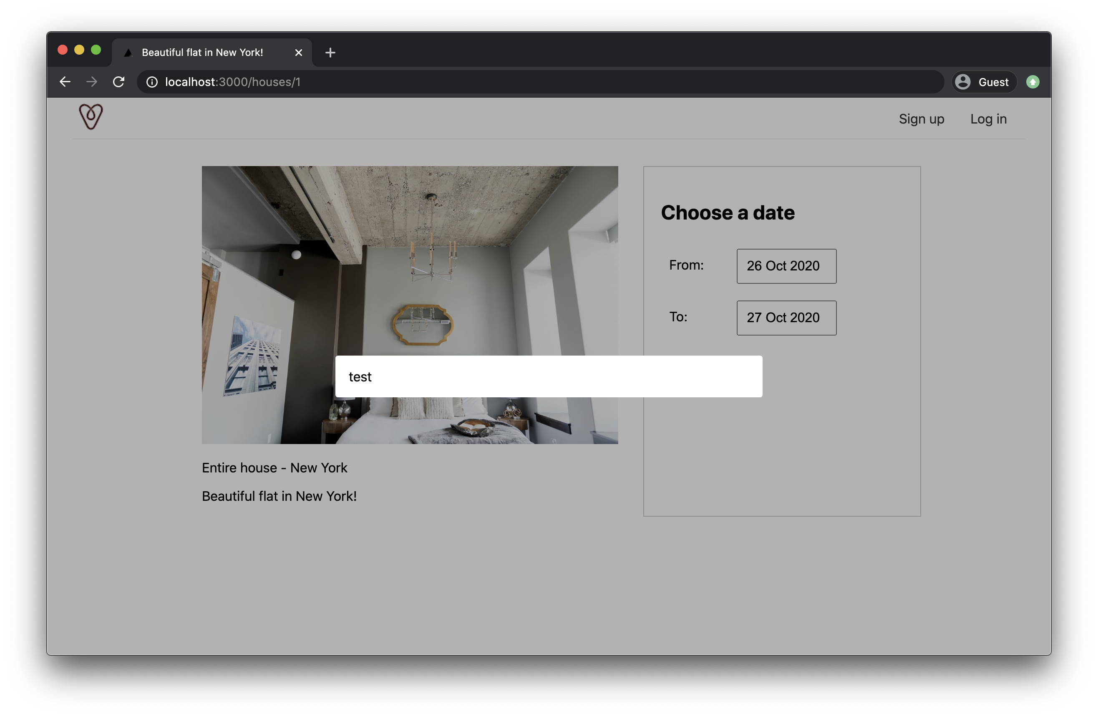
Task: Click the site info icon in address bar
Action: (x=152, y=82)
